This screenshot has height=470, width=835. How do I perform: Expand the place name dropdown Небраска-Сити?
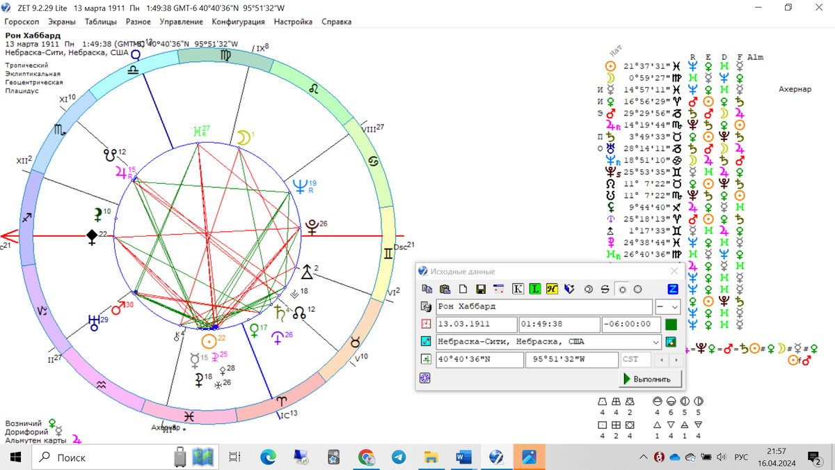point(655,342)
